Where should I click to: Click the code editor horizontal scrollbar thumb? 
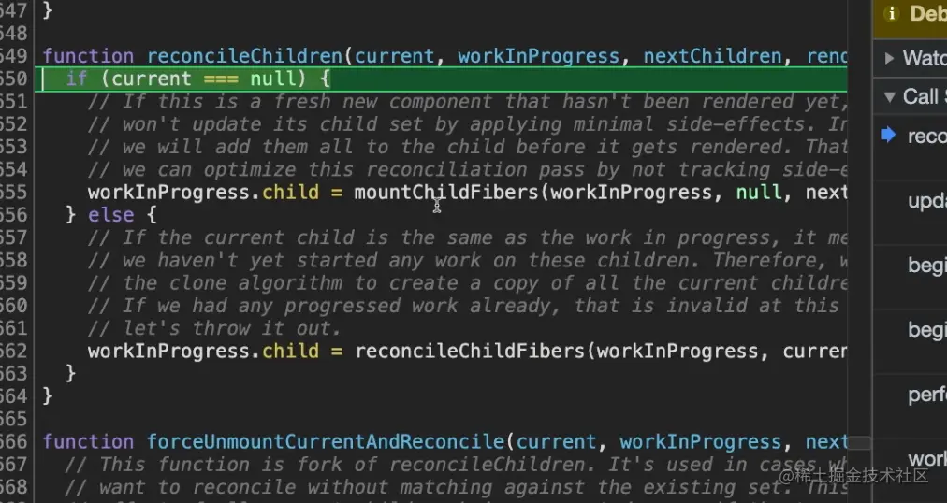point(859,442)
